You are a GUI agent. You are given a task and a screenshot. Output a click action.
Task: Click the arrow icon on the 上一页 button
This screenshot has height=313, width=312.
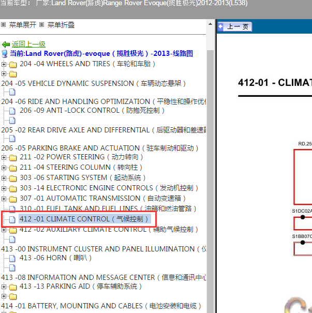pos(221,26)
